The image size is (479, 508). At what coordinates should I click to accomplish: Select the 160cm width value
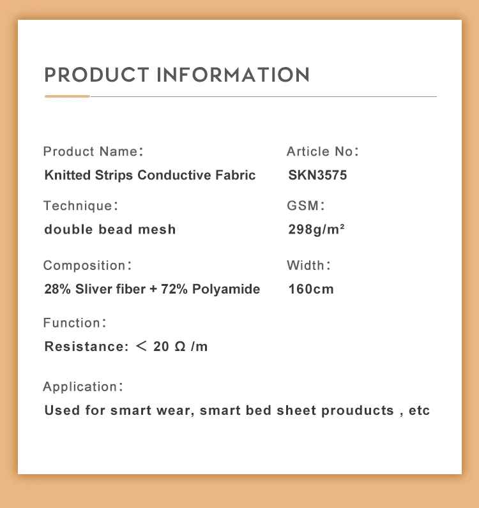click(x=311, y=289)
